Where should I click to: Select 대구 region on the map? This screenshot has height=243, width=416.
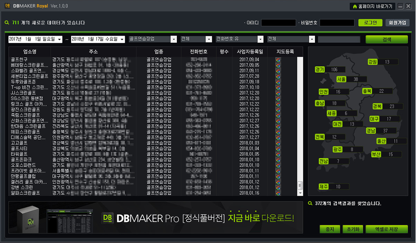coord(374,119)
